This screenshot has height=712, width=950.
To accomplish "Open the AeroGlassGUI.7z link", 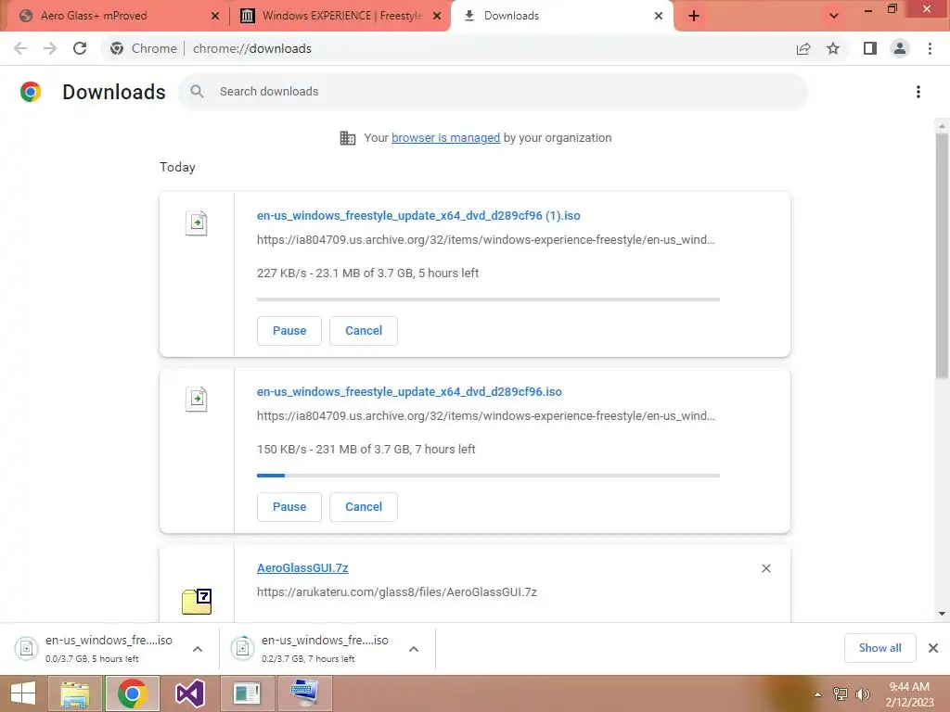I will [x=302, y=568].
